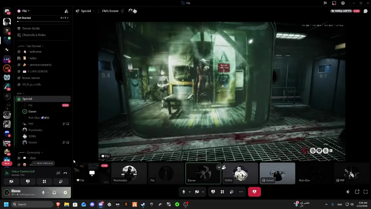Click share screen in the bottom call controls

point(213,192)
